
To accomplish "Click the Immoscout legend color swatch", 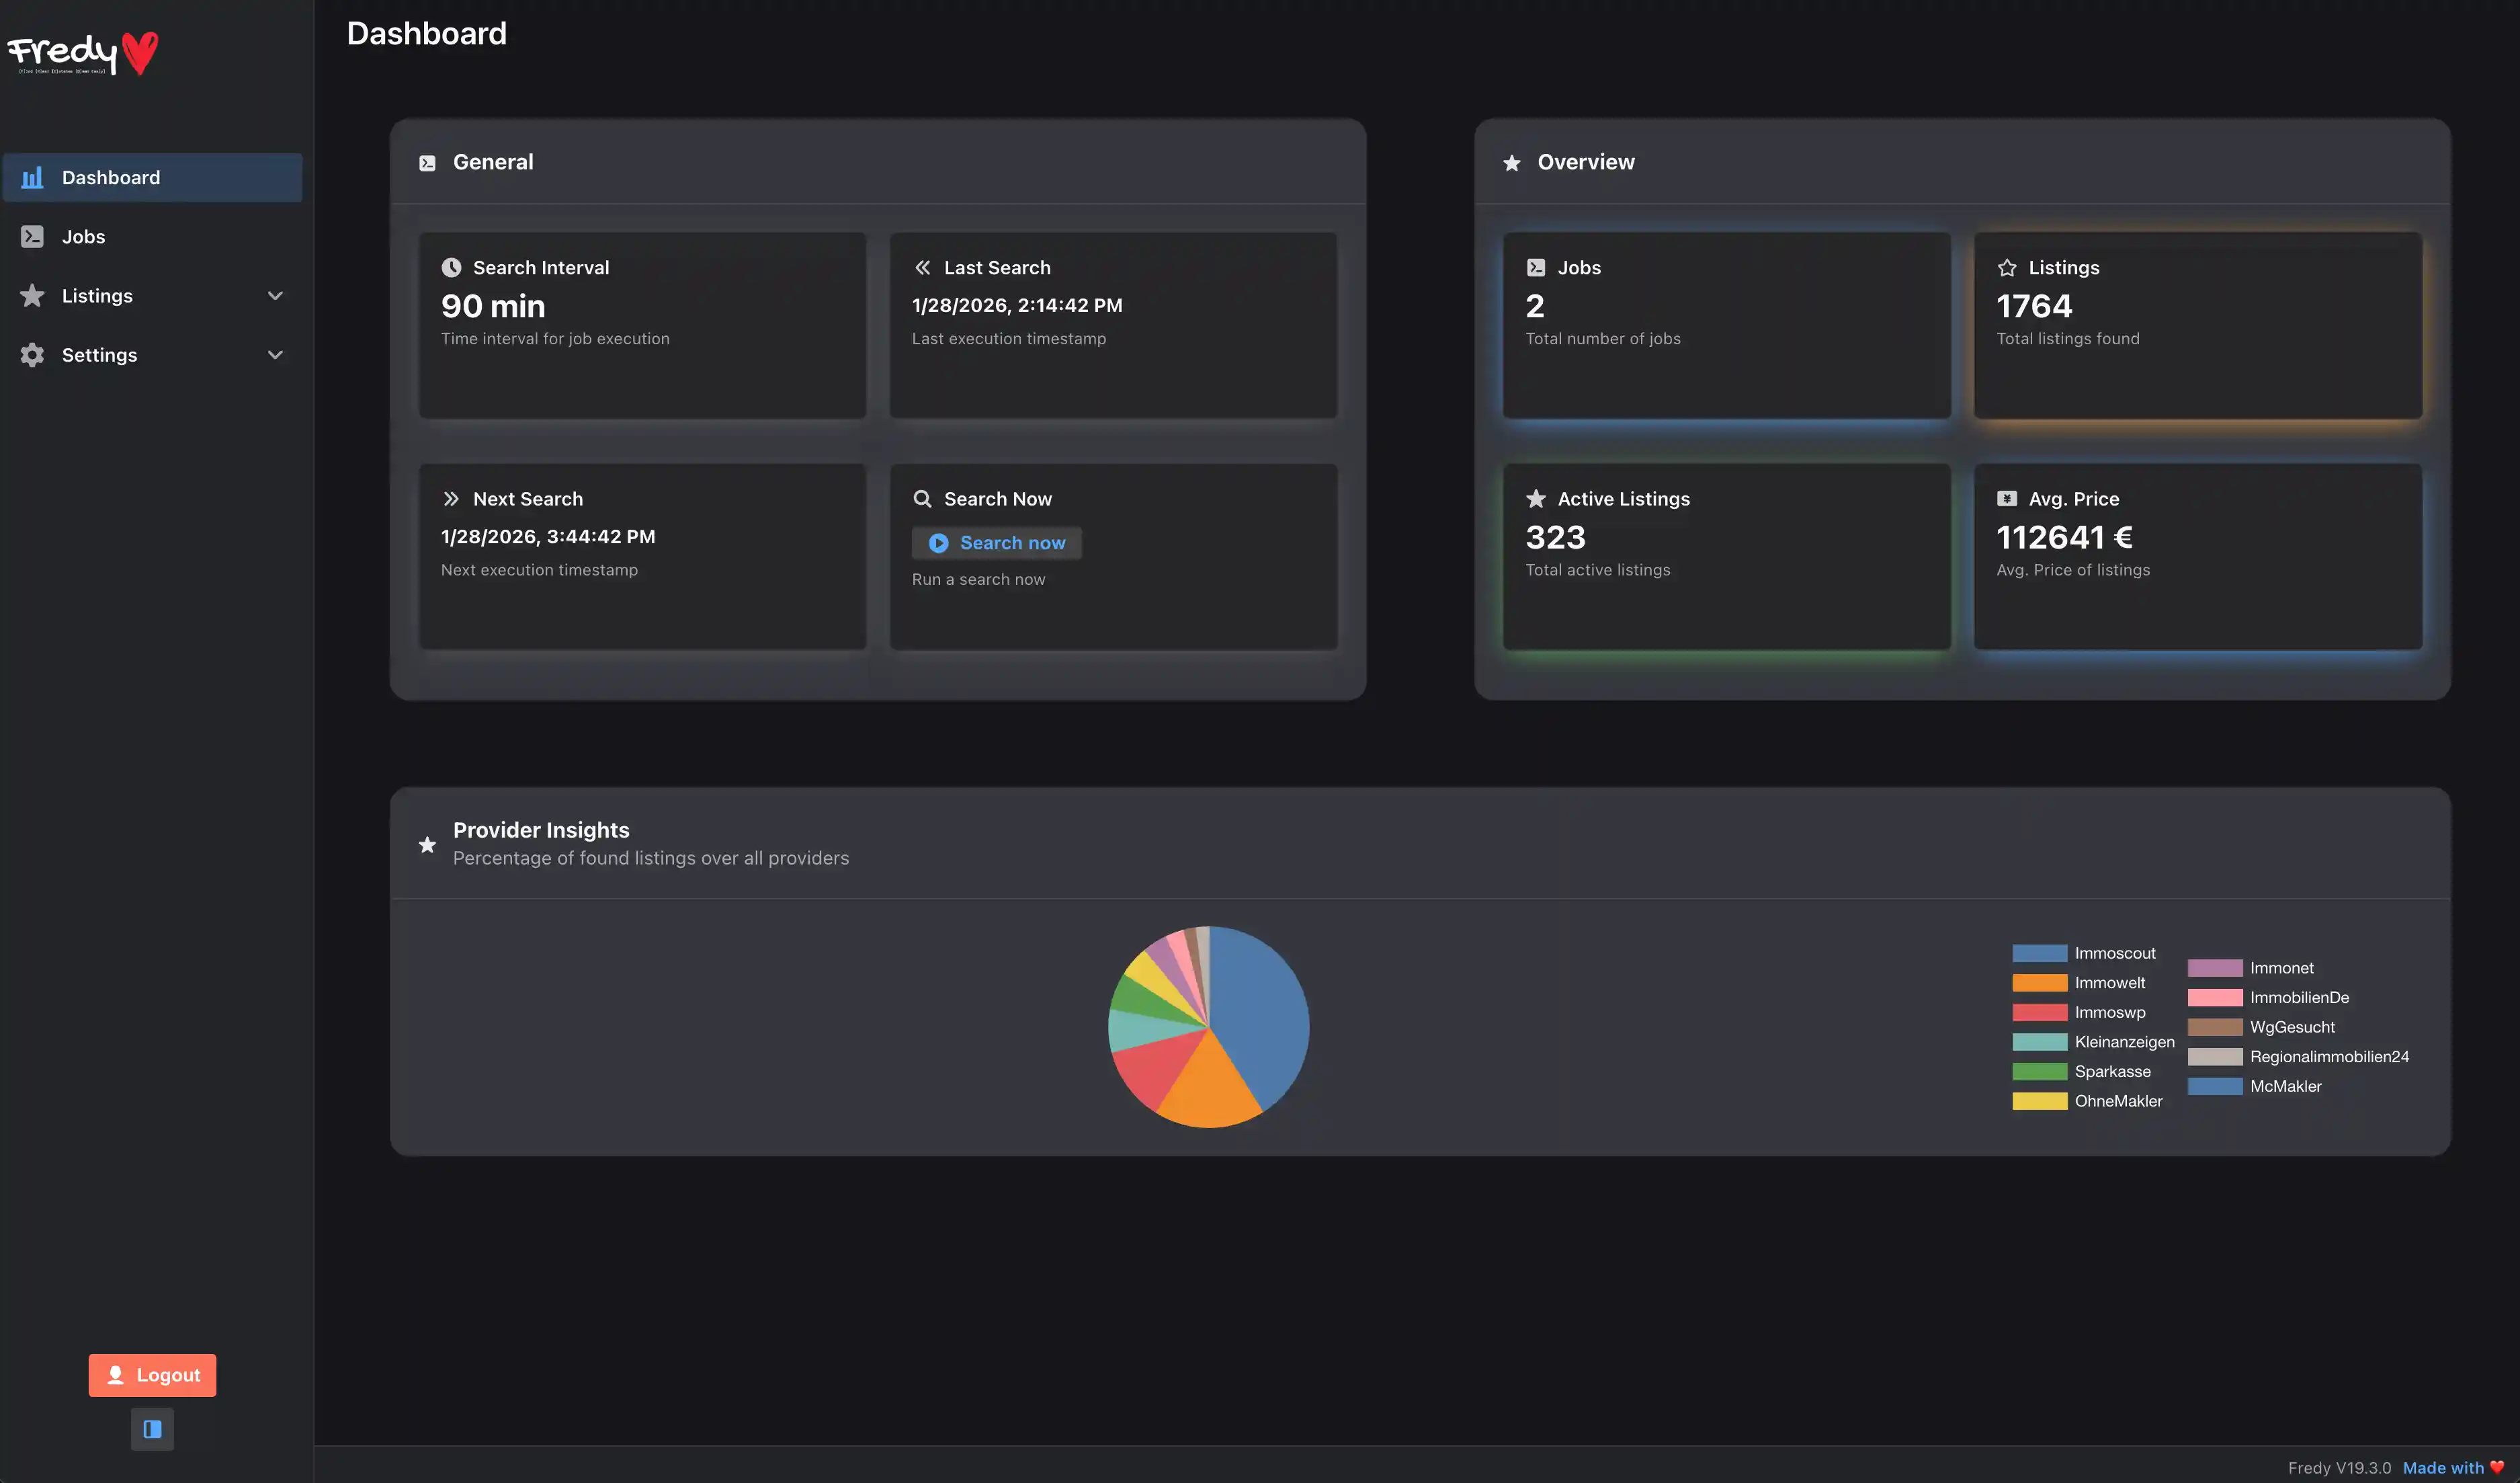I will point(2040,953).
